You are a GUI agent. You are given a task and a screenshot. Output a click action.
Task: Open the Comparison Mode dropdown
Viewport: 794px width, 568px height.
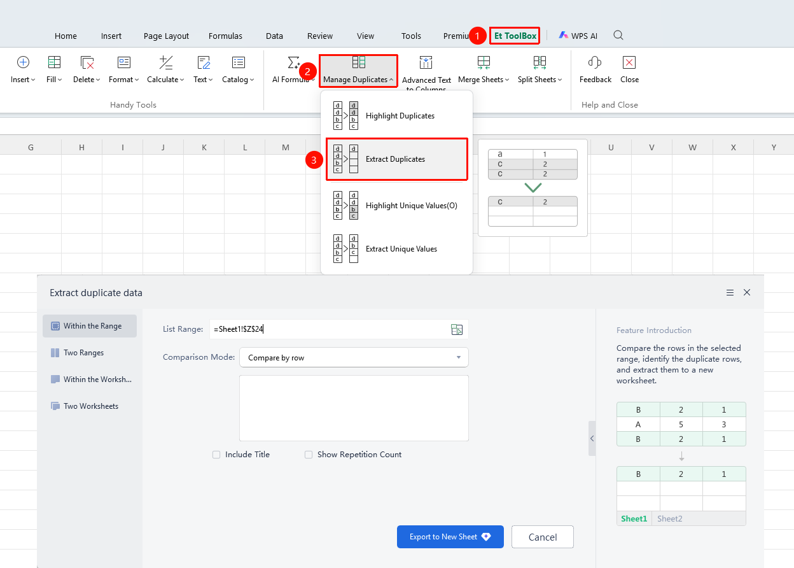354,358
